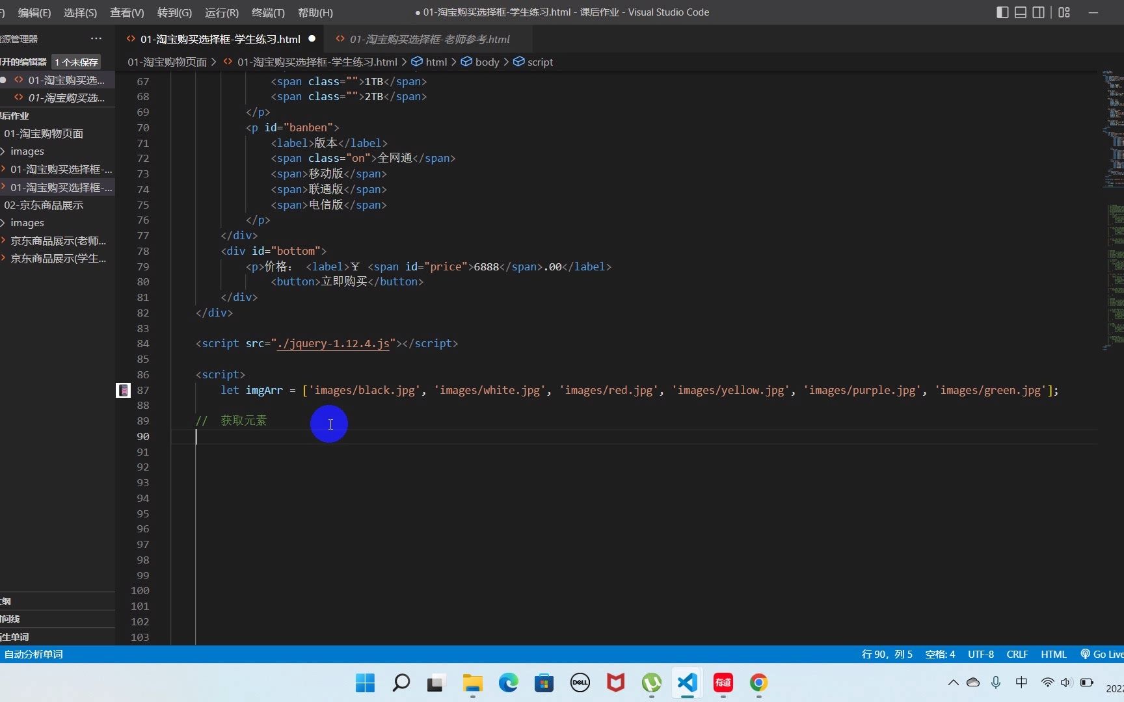This screenshot has height=702, width=1124.
Task: Open Task View icon on taskbar
Action: point(435,682)
